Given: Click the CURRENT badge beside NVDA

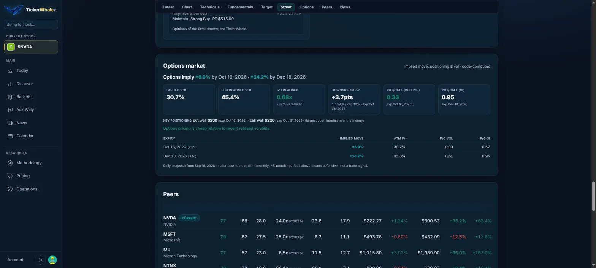Looking at the screenshot, I should click(x=189, y=218).
